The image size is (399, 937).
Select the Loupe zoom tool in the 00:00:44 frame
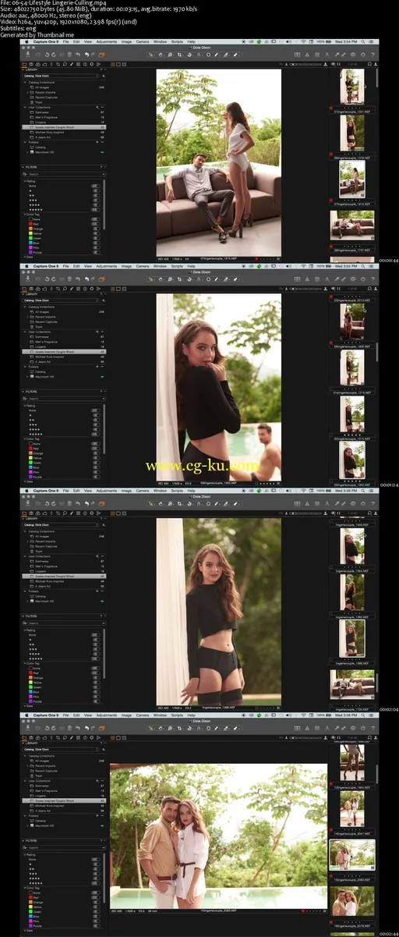pos(170,55)
